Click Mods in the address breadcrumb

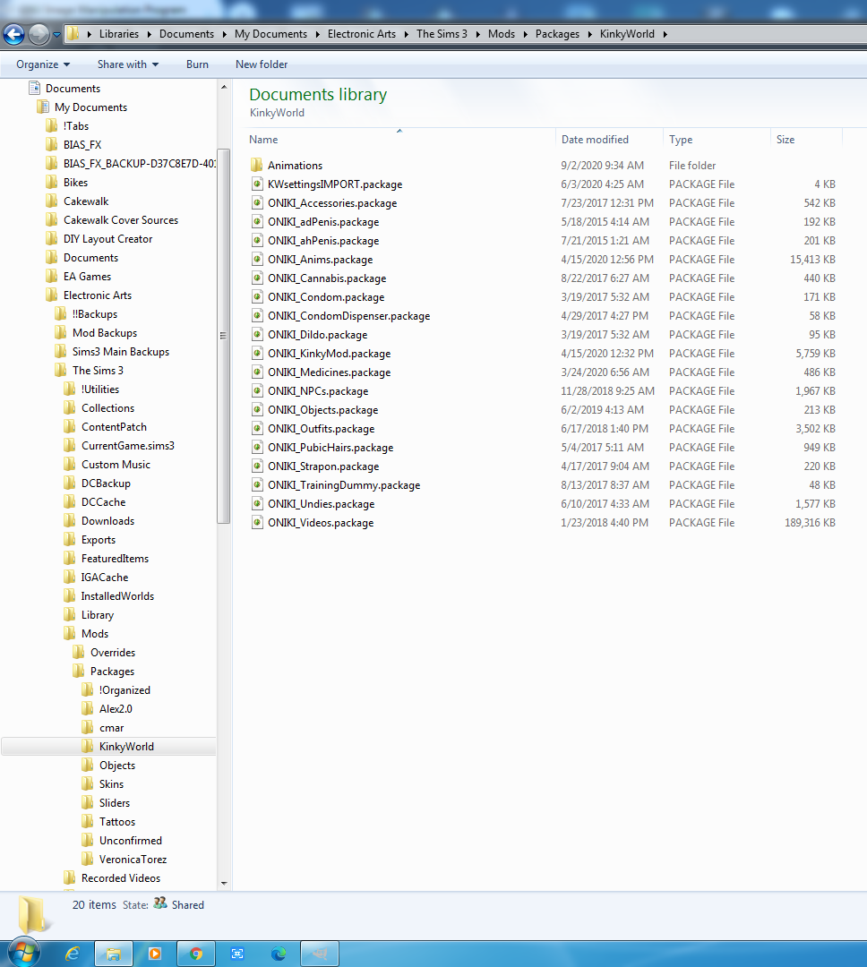coord(501,34)
